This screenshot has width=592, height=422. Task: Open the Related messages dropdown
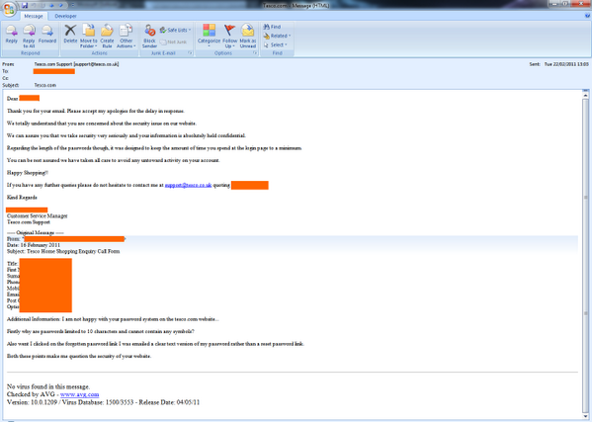[278, 36]
